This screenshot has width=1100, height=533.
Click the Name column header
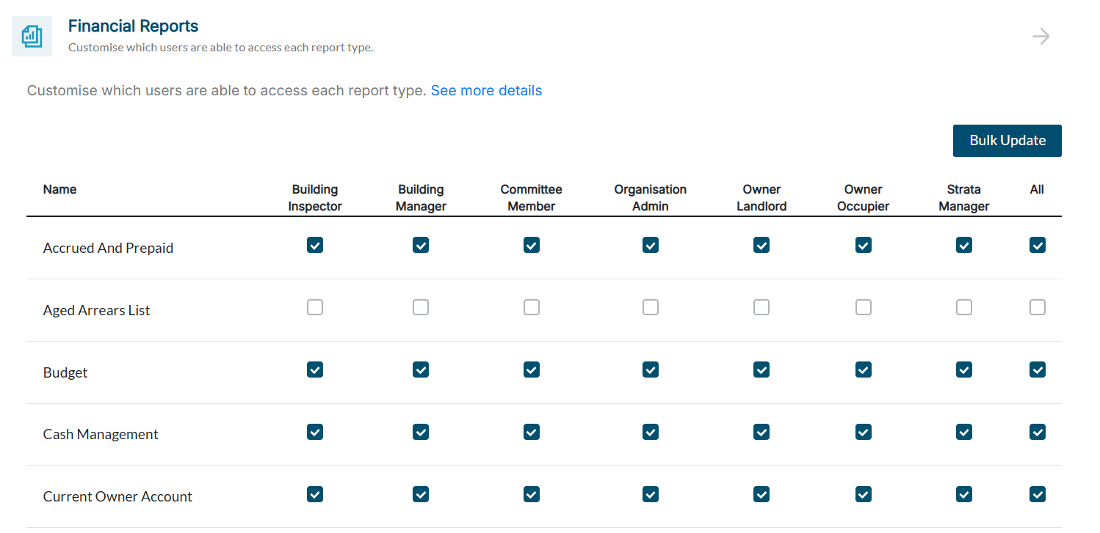pyautogui.click(x=59, y=190)
